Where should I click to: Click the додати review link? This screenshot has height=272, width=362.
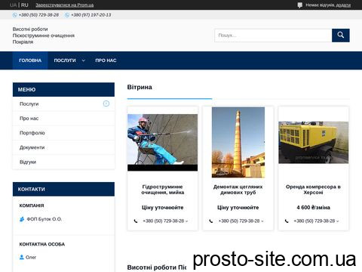point(343,5)
